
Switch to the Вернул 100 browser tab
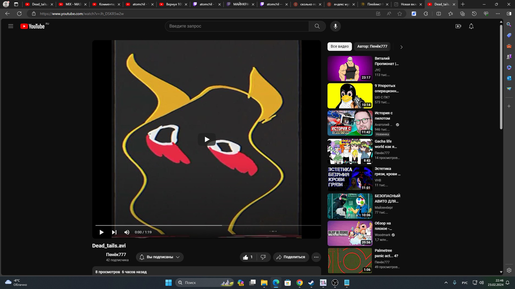[x=173, y=4]
